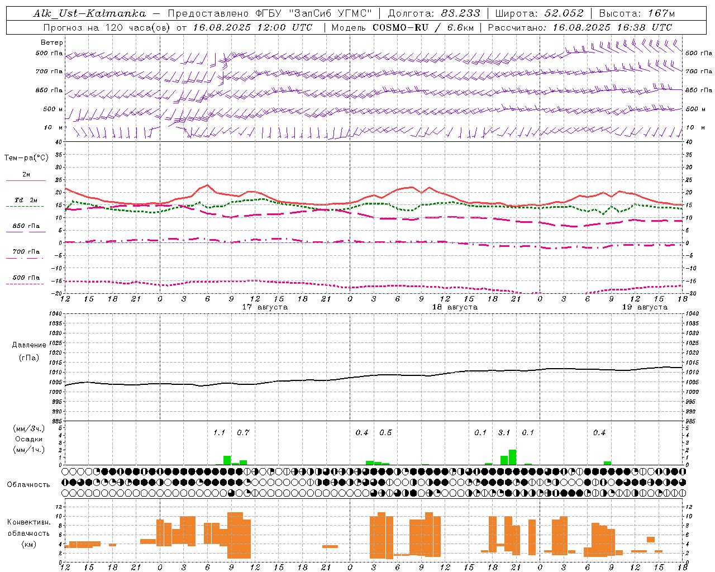Viewport: 715px width, 572px height.
Task: Click the forecast start time 16.08.2025 12:00 UTC
Action: coord(253,27)
